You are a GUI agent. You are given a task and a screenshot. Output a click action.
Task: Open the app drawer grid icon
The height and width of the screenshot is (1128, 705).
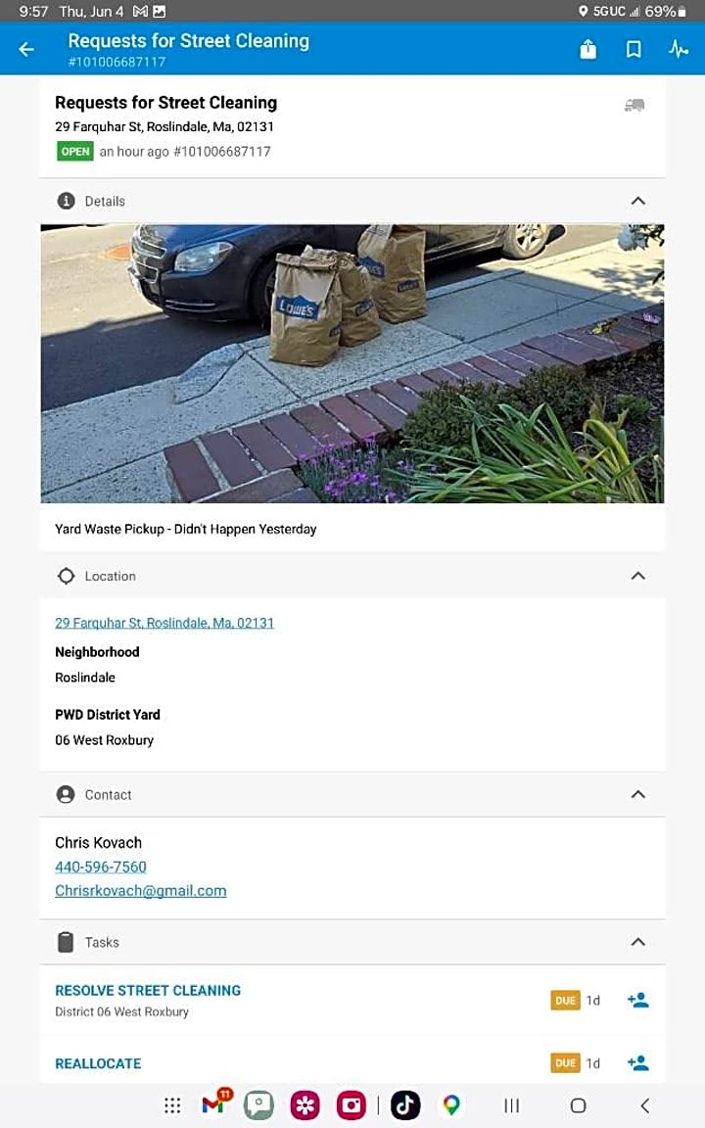[x=172, y=1104]
